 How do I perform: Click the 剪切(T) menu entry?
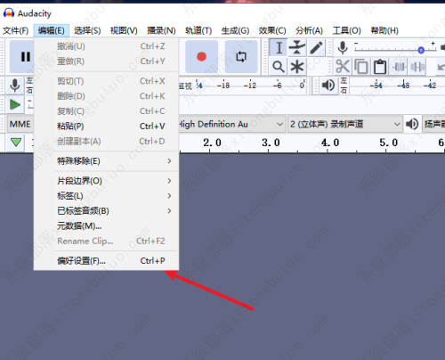pos(106,81)
